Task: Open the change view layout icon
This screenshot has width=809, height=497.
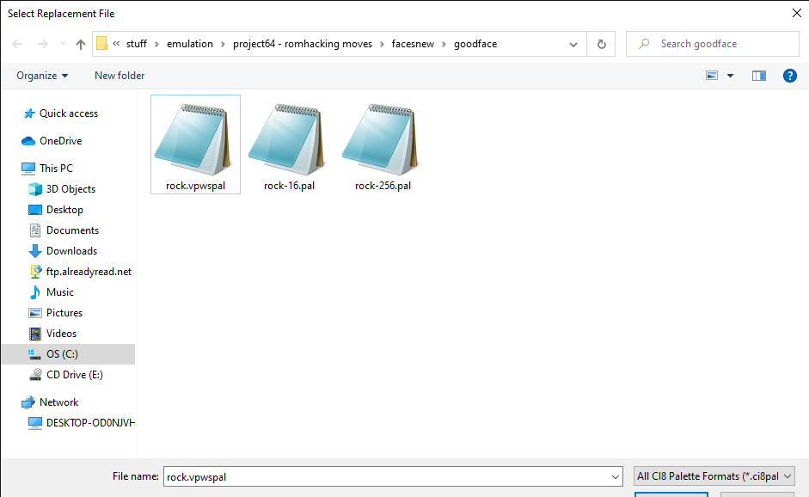Action: (x=712, y=76)
